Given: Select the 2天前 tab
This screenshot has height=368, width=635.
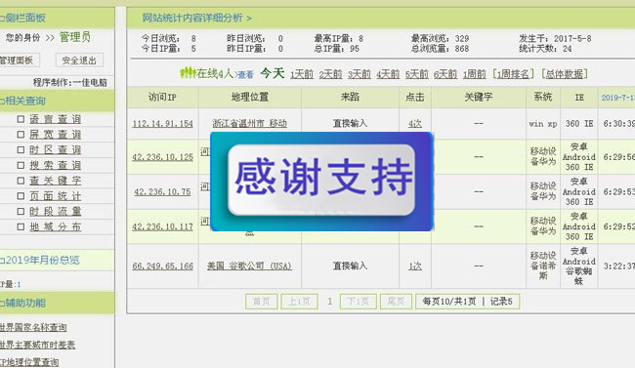Looking at the screenshot, I should pyautogui.click(x=330, y=74).
